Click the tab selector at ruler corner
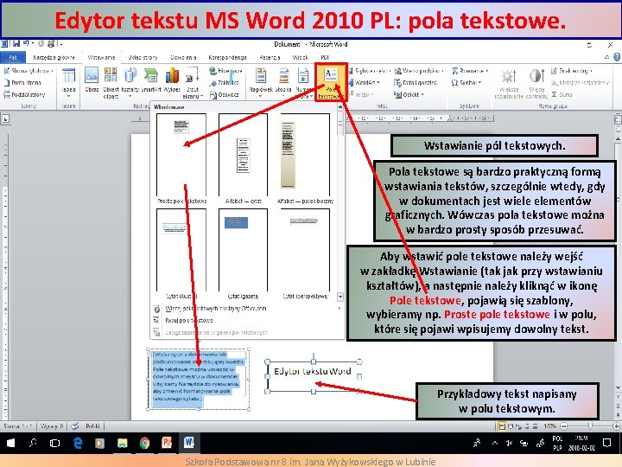The image size is (622, 467). click(5, 118)
